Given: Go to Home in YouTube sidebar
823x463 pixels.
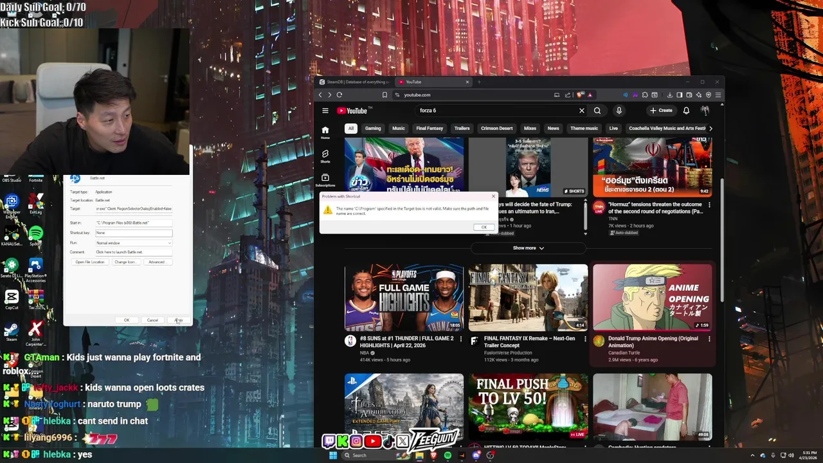Looking at the screenshot, I should [x=325, y=132].
